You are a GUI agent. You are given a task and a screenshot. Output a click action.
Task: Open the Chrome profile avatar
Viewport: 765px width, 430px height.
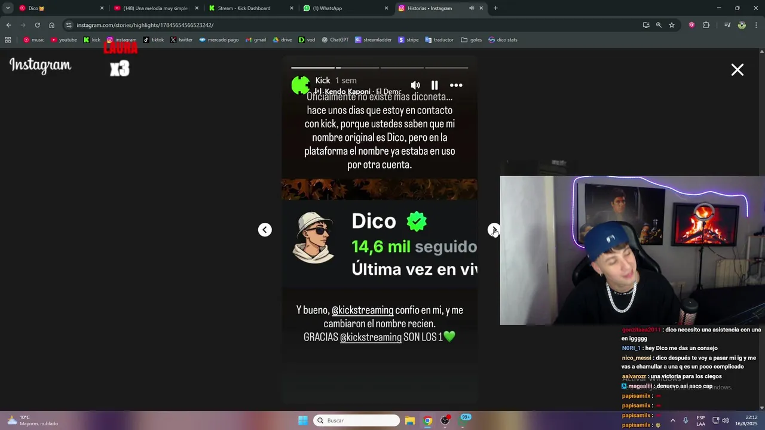click(x=742, y=25)
